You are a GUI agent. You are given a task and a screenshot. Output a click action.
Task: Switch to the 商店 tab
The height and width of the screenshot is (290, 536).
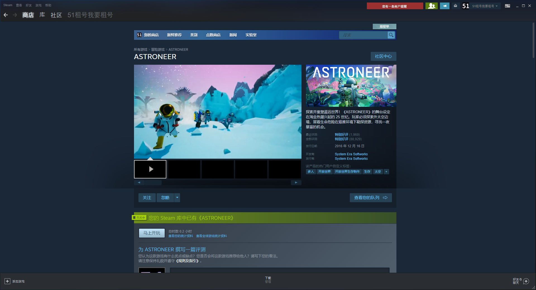[28, 15]
